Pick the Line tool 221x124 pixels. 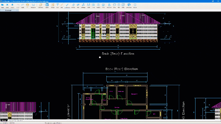[x=62, y=5]
